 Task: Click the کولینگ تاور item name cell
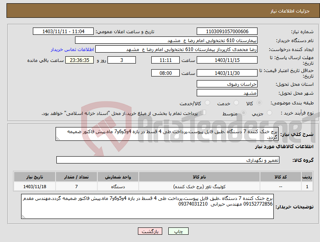(x=199, y=187)
